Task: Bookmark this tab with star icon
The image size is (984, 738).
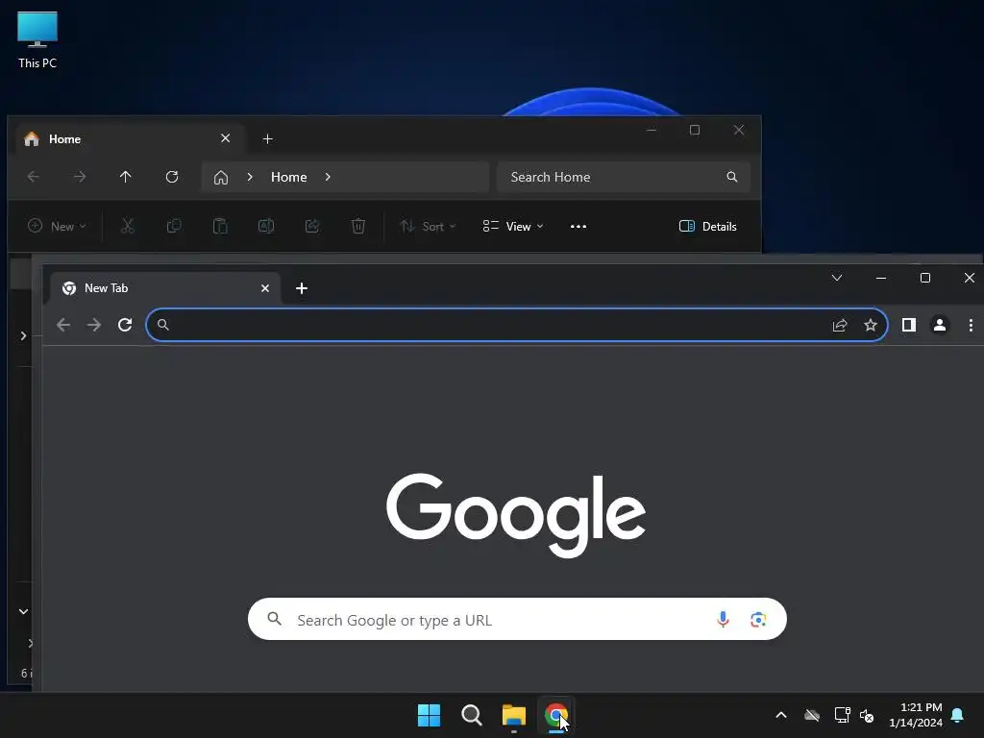Action: (x=871, y=325)
